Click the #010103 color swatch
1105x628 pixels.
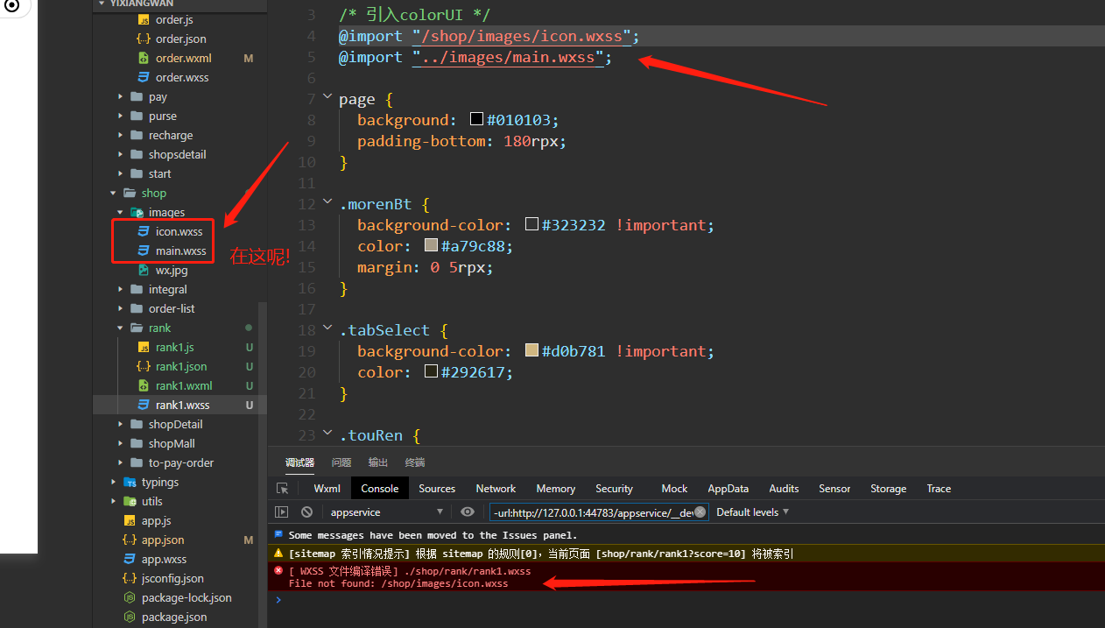tap(477, 119)
